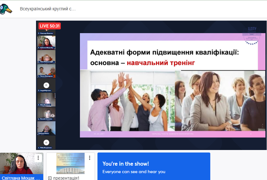Open three-dot menu on презентація1 card

click(x=90, y=158)
